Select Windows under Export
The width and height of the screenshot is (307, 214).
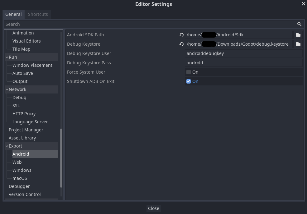coord(22,170)
